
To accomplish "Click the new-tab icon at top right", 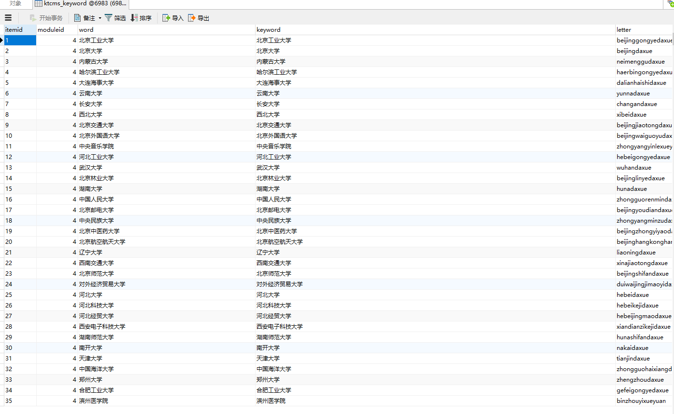I will click(x=670, y=3).
